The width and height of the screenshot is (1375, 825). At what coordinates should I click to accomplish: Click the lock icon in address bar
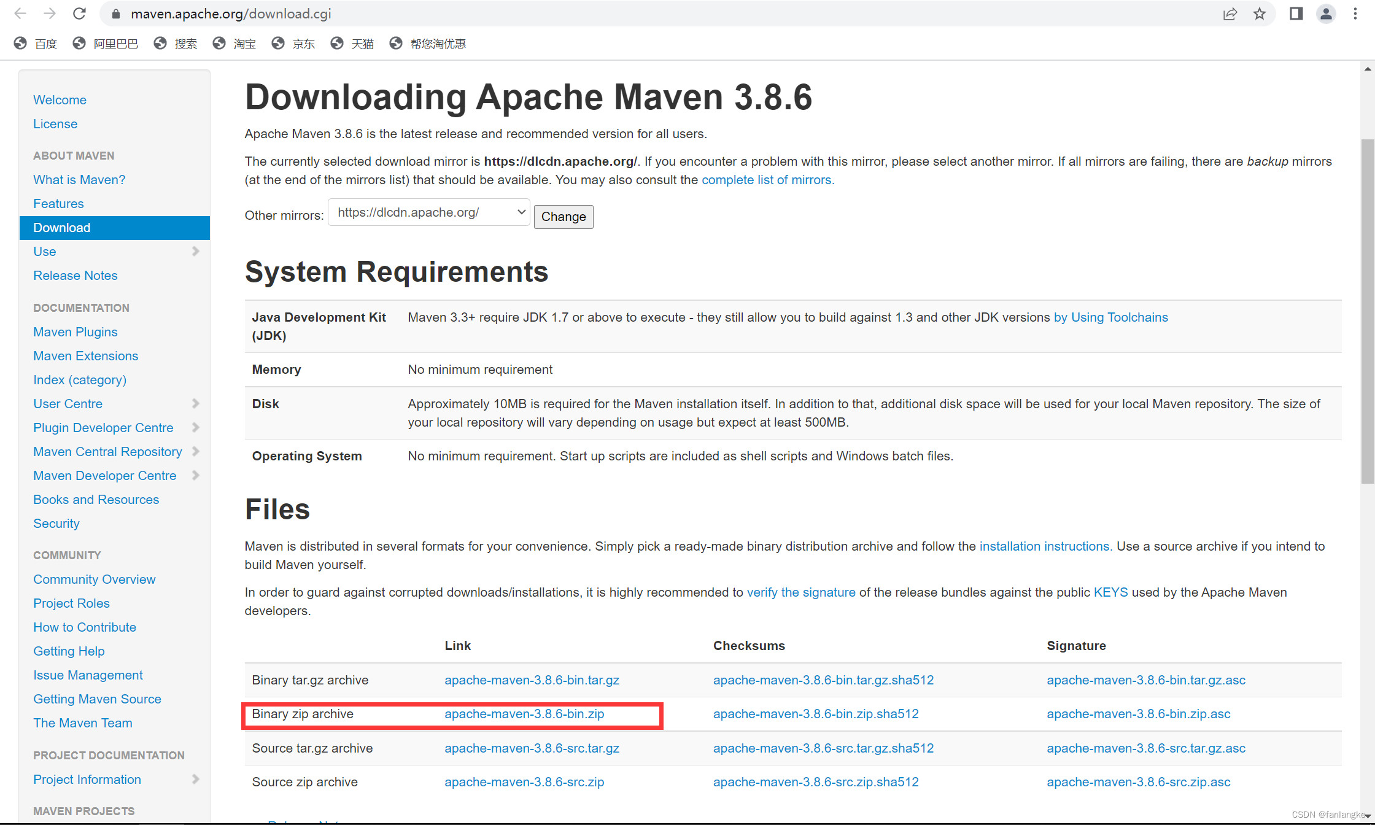coord(116,14)
